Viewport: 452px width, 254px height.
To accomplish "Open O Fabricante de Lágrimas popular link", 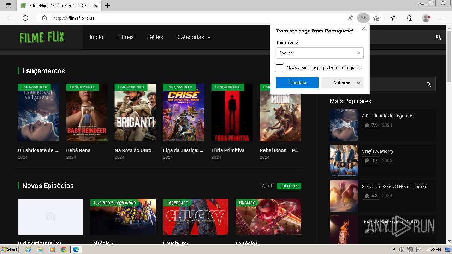I will [387, 116].
